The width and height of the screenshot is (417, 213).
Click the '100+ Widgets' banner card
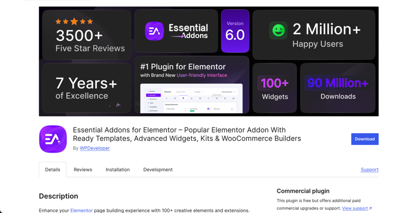pyautogui.click(x=275, y=88)
